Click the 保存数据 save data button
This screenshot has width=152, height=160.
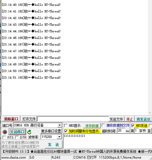(x=92, y=126)
